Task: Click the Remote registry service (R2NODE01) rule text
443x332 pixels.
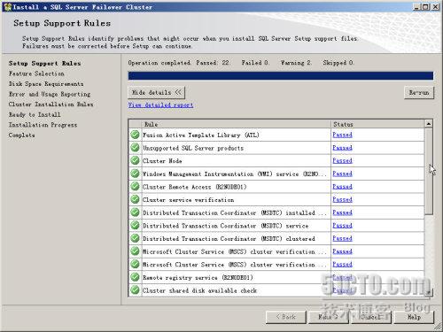Action: (x=198, y=278)
